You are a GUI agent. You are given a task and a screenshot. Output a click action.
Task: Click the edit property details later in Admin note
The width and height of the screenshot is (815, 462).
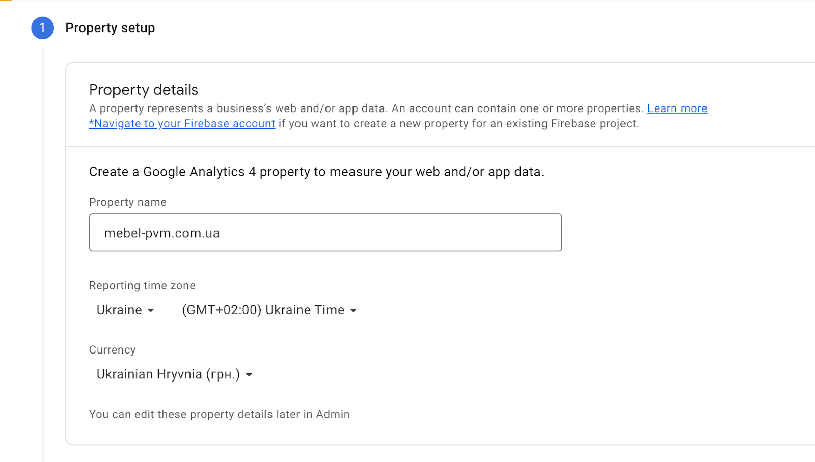219,415
